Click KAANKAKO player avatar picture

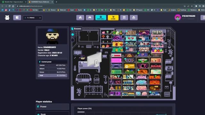click(x=53, y=36)
